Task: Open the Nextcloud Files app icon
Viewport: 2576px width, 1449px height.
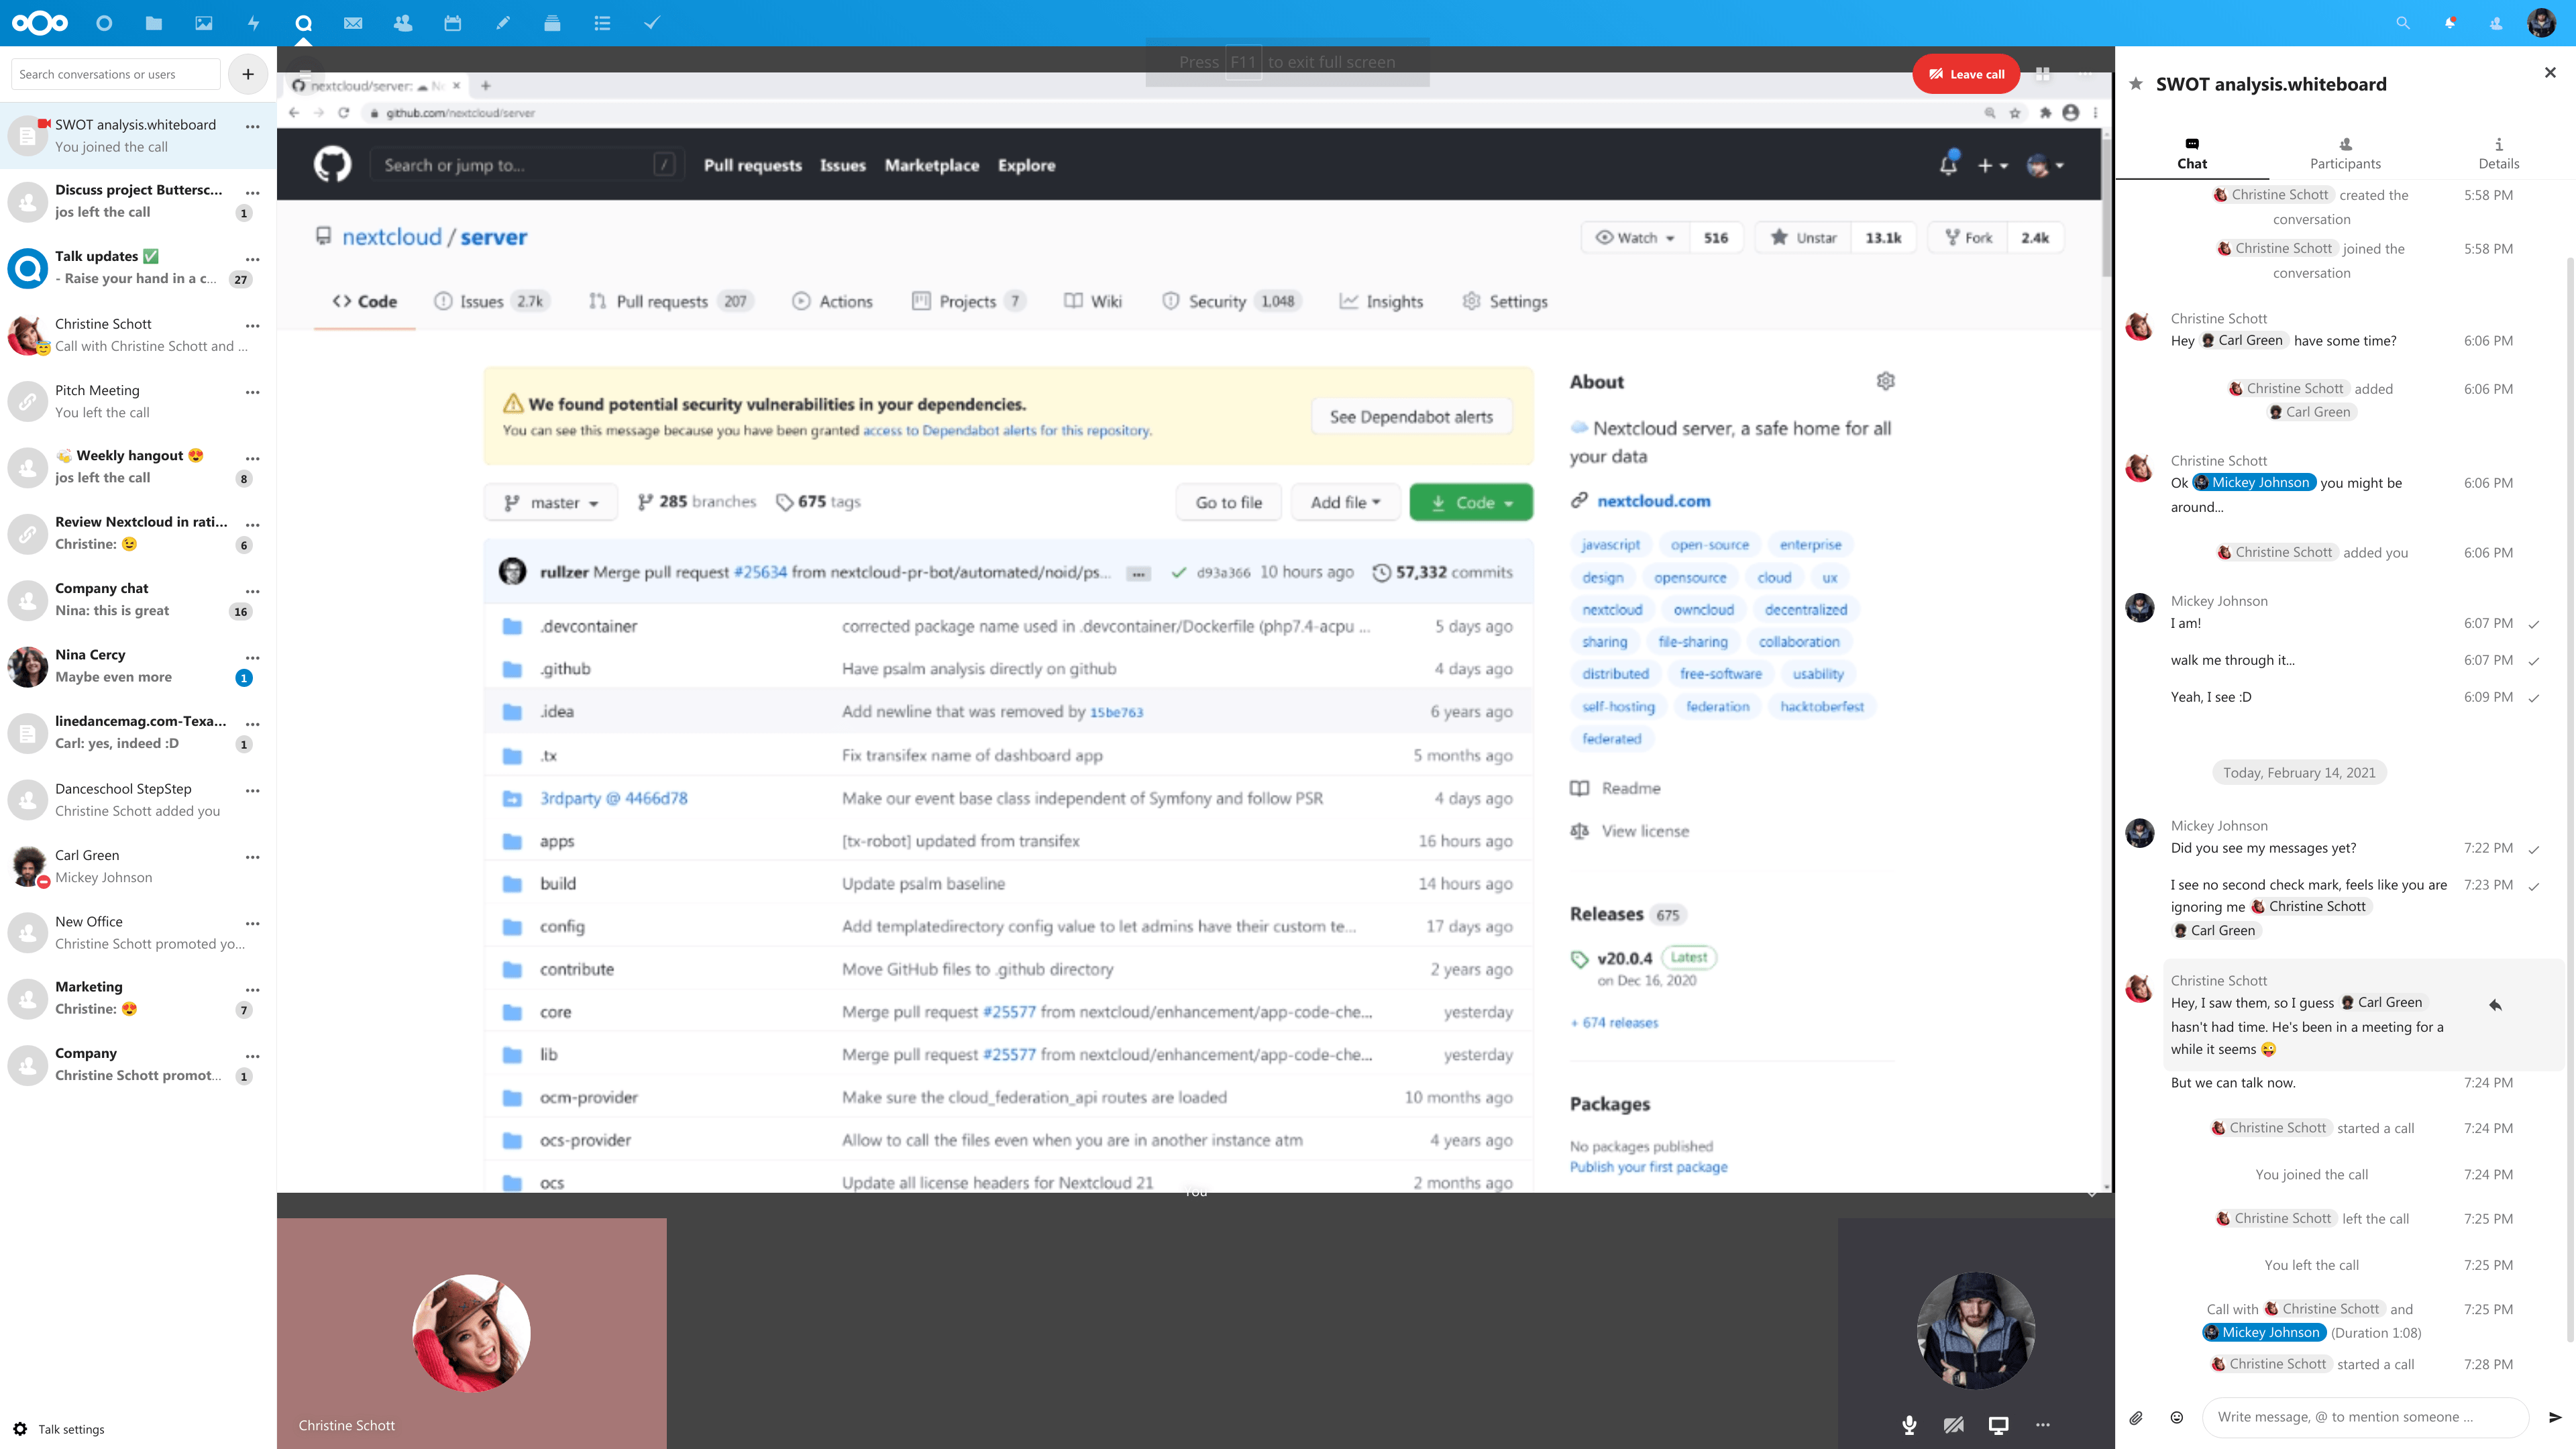Action: [x=153, y=23]
